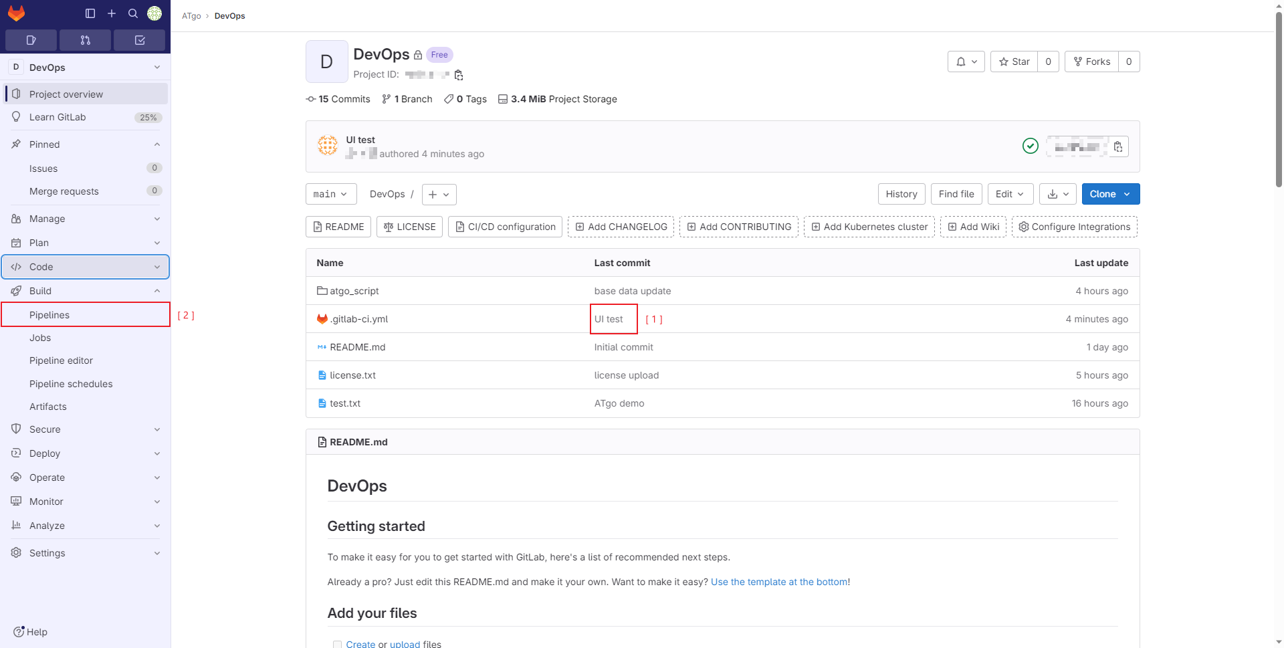Expand the Secure section
Image resolution: width=1284 pixels, height=648 pixels.
point(86,429)
